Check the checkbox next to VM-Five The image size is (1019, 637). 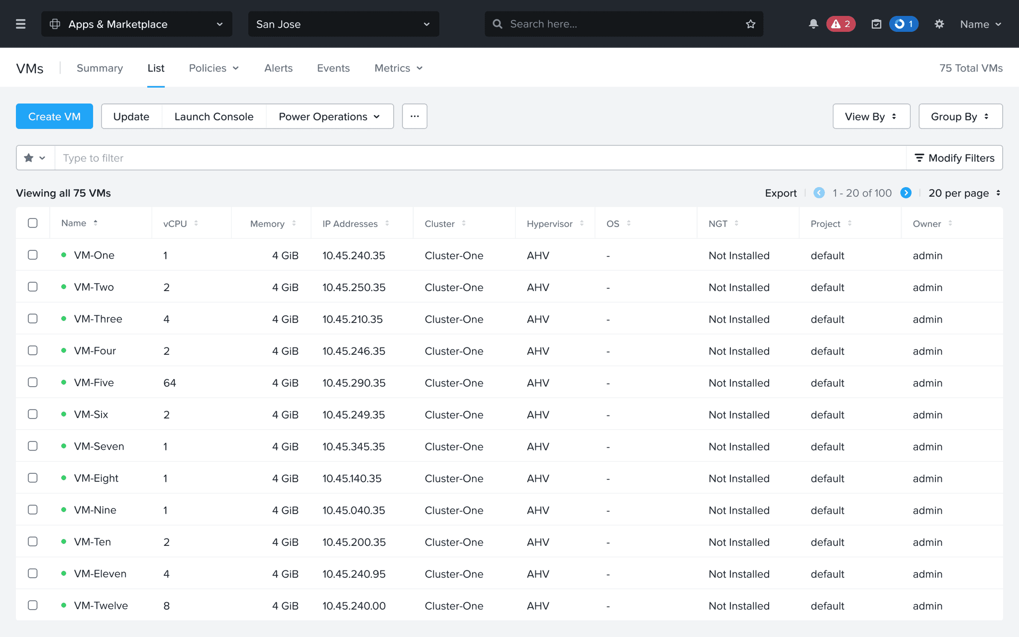33,382
